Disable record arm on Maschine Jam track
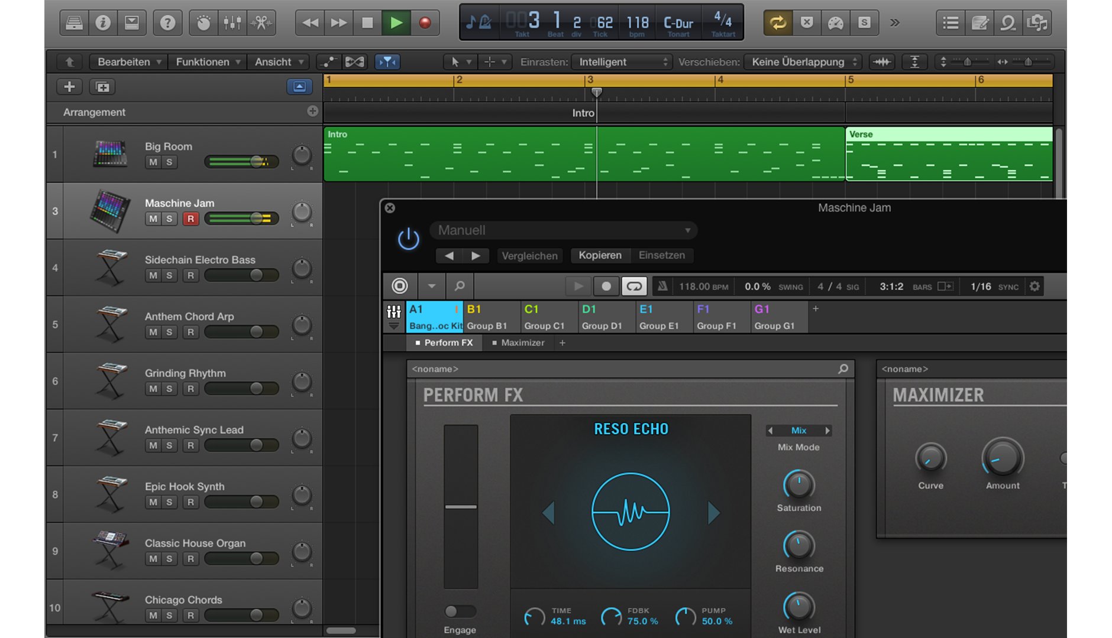1112x638 pixels. tap(190, 219)
